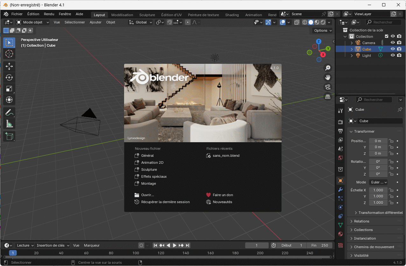Select the Scale tool

coord(9,89)
